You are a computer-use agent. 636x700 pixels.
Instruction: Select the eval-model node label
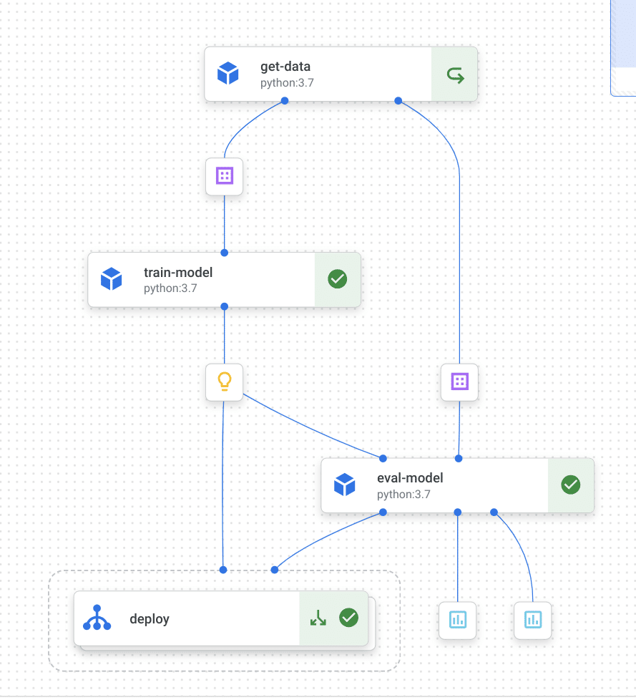pyautogui.click(x=410, y=478)
